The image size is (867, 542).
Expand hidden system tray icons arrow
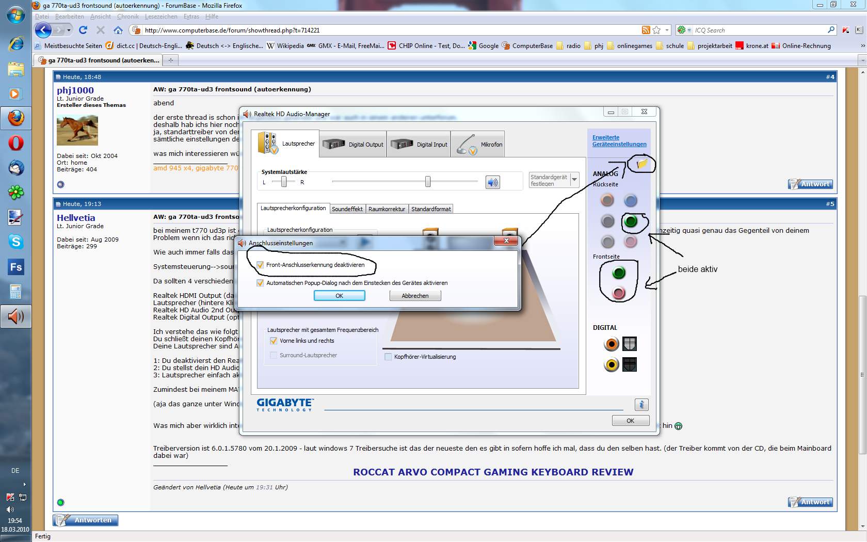click(24, 484)
